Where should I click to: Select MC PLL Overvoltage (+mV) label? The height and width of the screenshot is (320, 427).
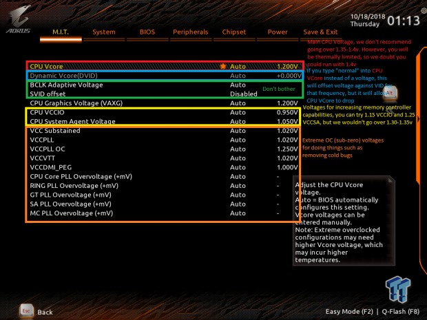pos(72,213)
